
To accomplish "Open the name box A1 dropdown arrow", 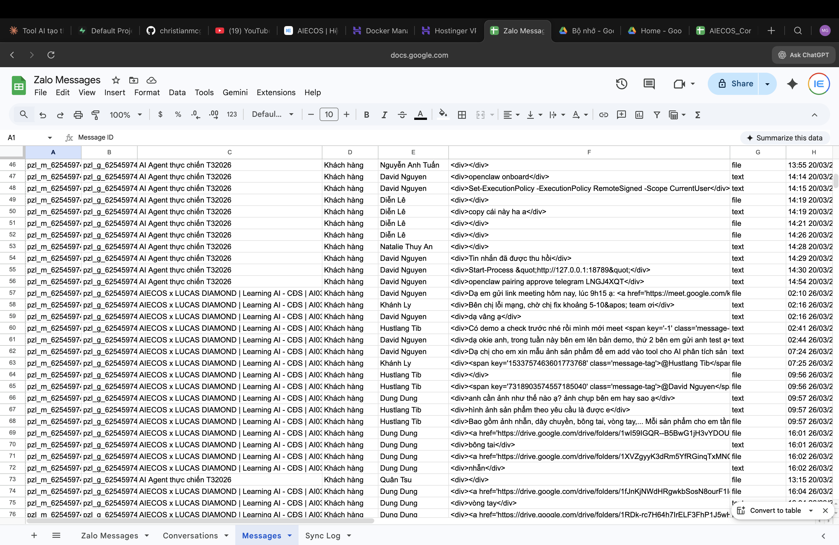I will pos(50,137).
